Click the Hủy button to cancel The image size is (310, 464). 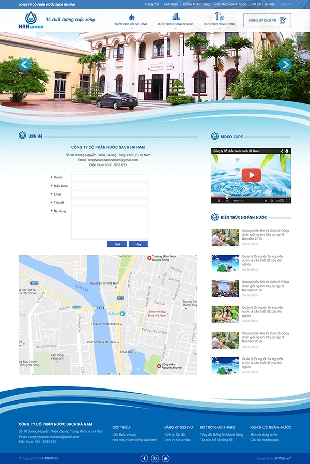138,244
